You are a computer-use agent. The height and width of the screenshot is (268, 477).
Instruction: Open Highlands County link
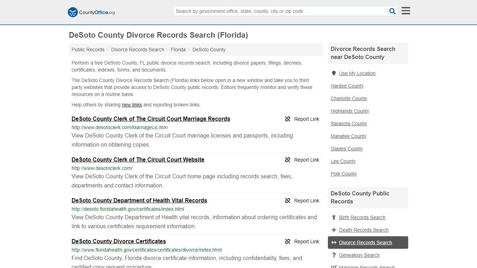350,111
